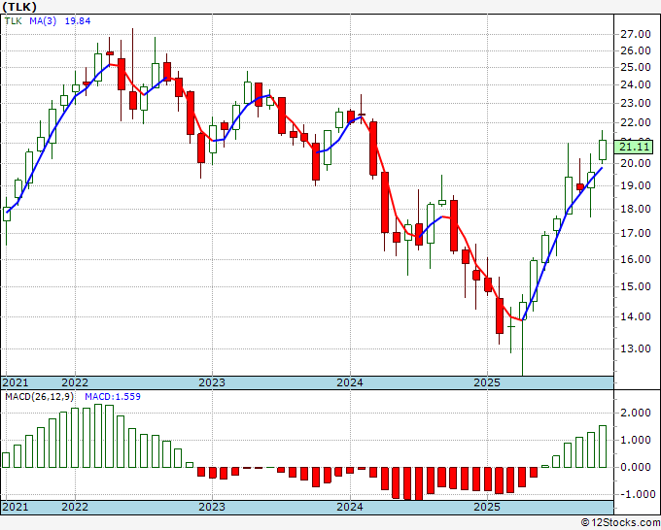Select 2024 on the MACD panel timeline

click(350, 507)
